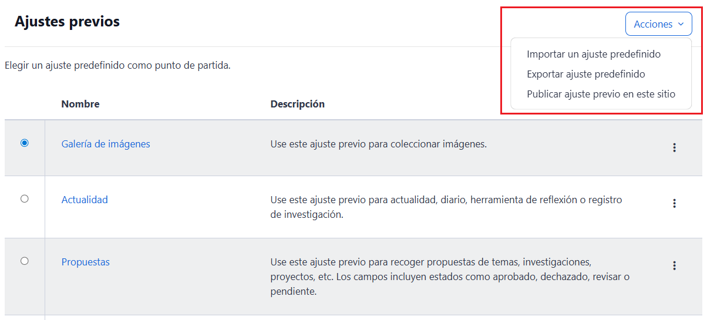
Task: Click the Nombre column header
Action: click(80, 104)
